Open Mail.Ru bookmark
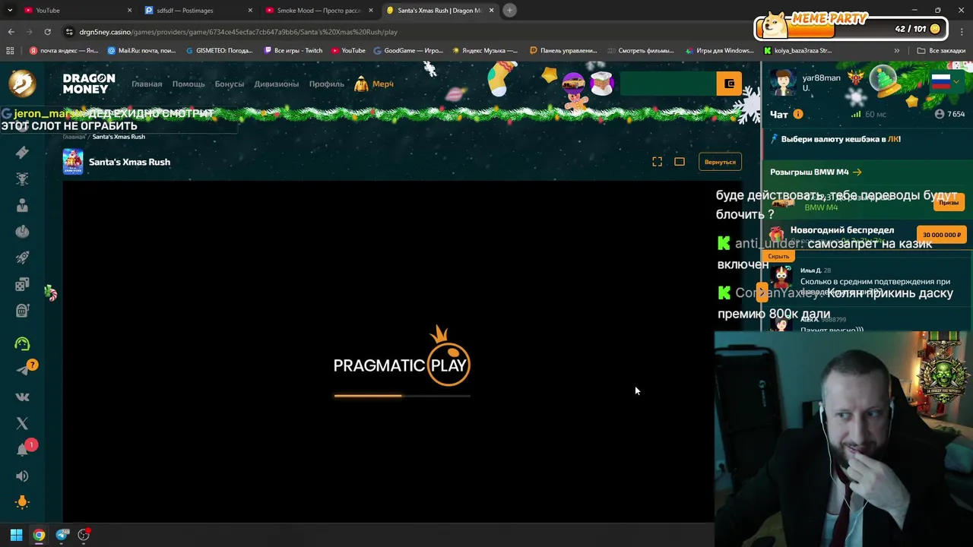Image resolution: width=973 pixels, height=547 pixels. pyautogui.click(x=141, y=51)
